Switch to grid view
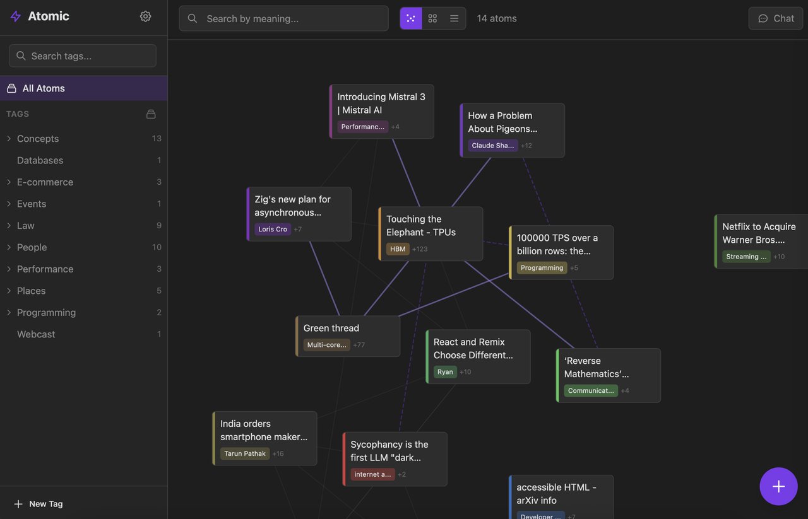Viewport: 808px width, 519px height. point(432,18)
